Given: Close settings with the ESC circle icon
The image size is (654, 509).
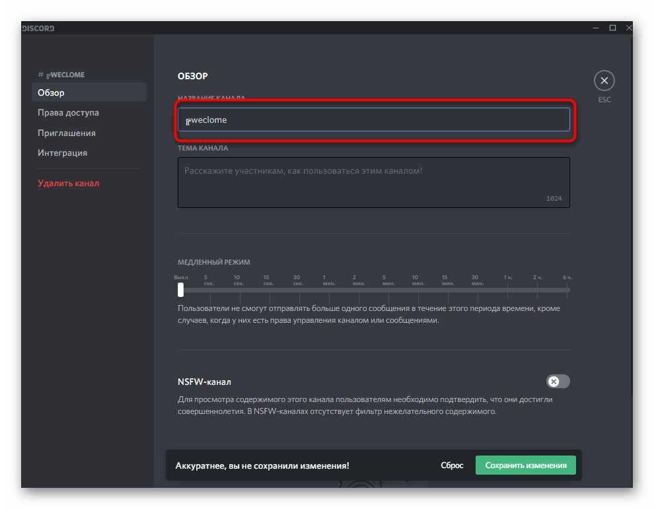Looking at the screenshot, I should click(604, 81).
